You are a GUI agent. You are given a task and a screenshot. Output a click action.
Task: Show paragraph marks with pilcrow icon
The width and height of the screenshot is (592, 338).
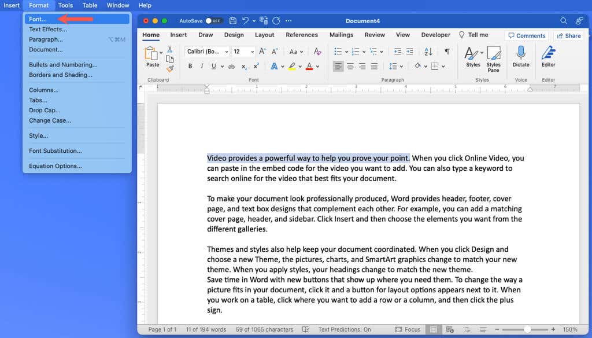[x=446, y=52]
